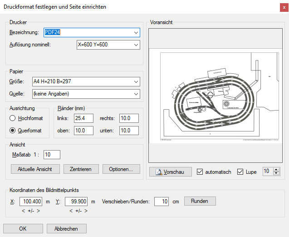289x237 pixels.
Task: Click the rechts margin field
Action: coord(129,118)
